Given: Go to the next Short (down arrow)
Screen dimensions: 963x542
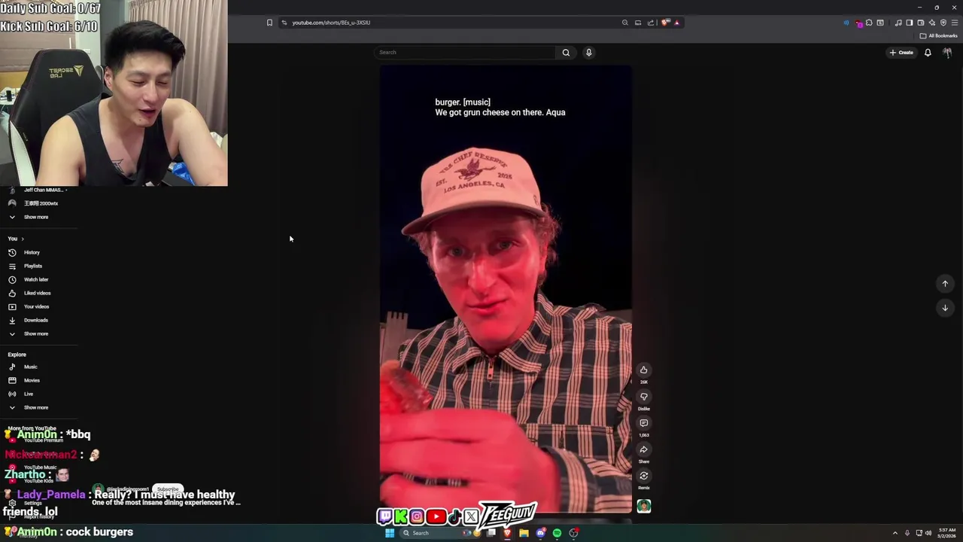Looking at the screenshot, I should (945, 308).
